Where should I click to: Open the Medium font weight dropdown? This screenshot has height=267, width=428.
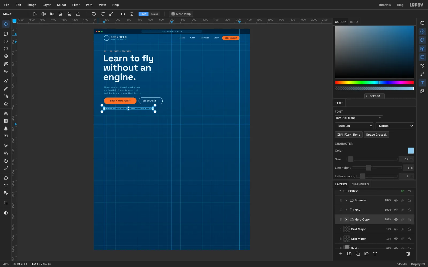point(354,126)
